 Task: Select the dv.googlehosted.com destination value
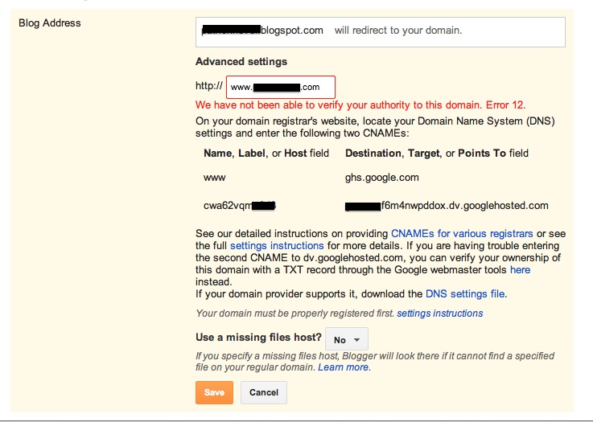(447, 206)
